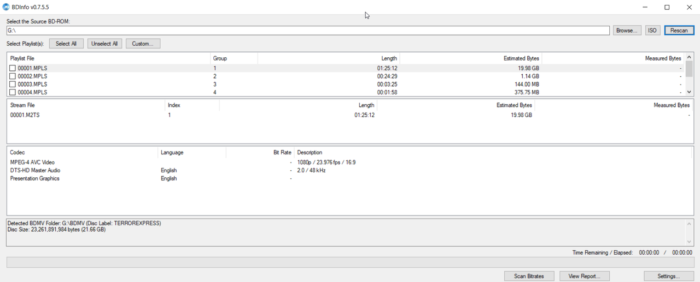Click the Language column header
Viewport: 700px width, 282px height.
point(192,152)
